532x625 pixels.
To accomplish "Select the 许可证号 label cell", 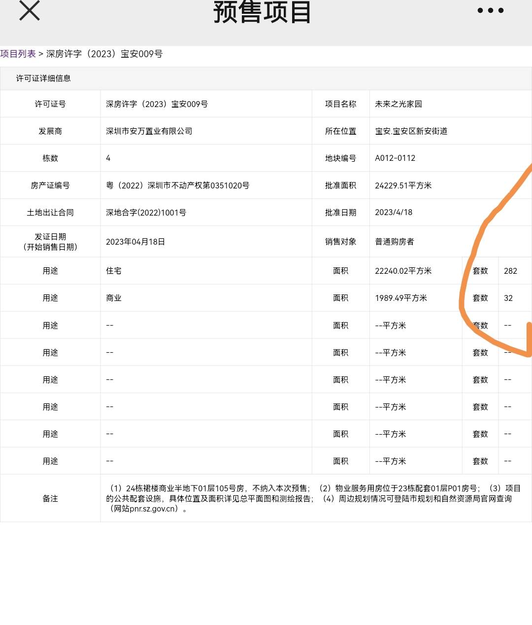I will [50, 104].
